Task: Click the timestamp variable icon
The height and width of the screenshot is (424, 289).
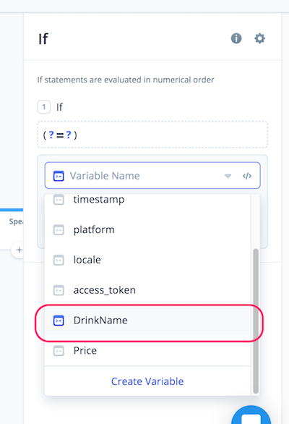Action: coord(59,200)
